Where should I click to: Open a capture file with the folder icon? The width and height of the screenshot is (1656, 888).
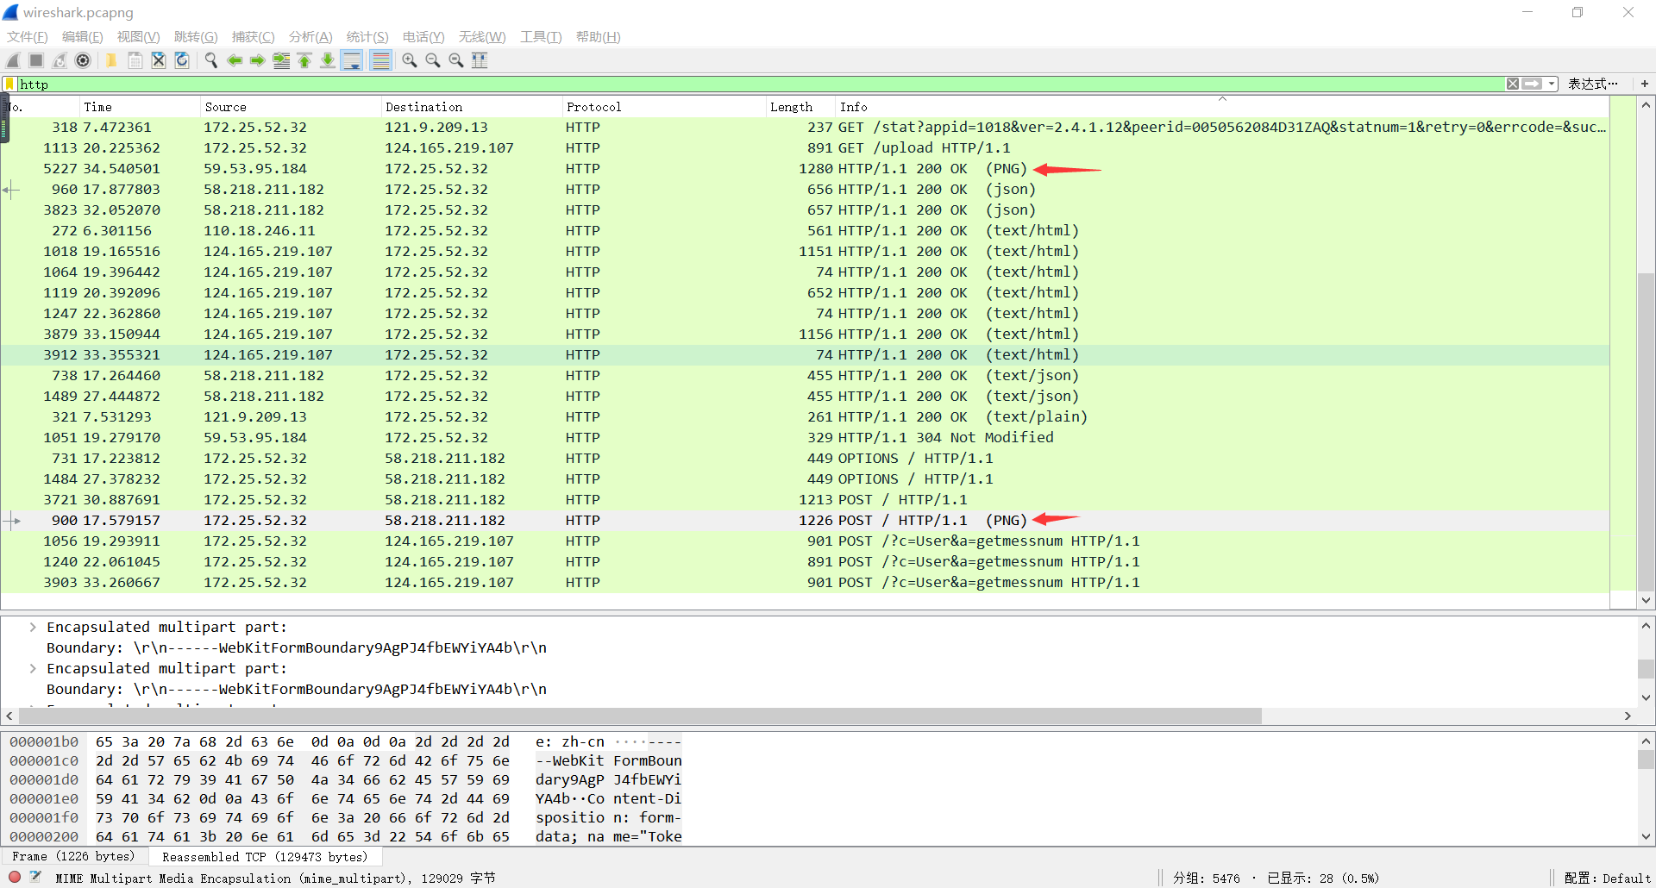(111, 60)
